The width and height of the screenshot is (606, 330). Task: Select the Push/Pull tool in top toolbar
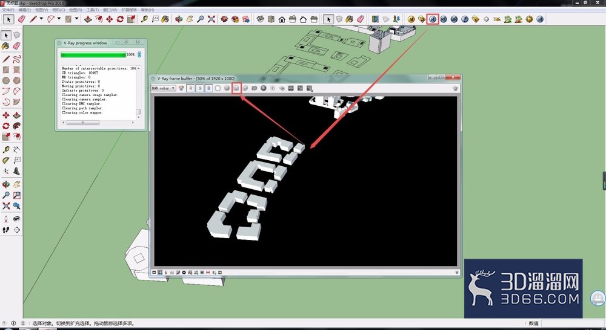pyautogui.click(x=88, y=19)
